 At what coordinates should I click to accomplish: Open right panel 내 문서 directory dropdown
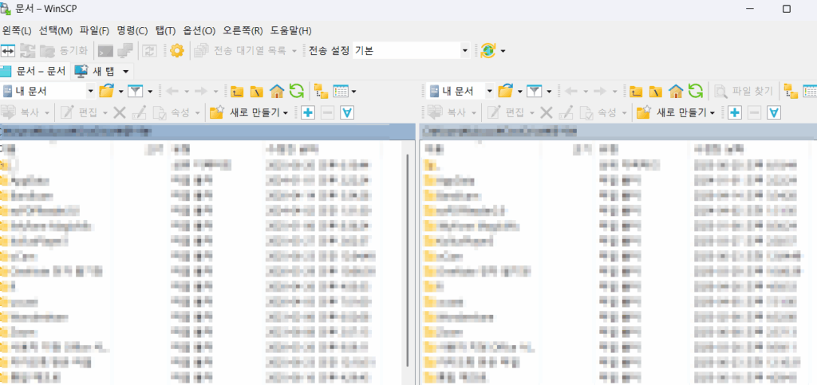click(x=460, y=91)
